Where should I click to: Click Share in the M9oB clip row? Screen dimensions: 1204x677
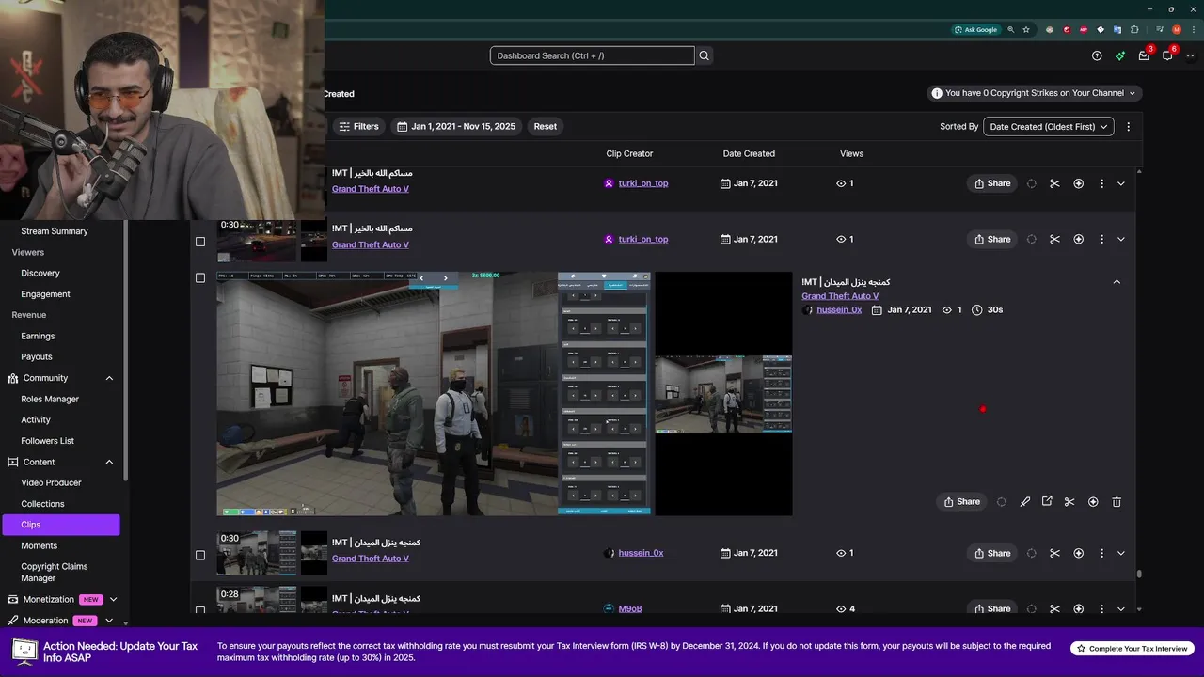point(992,608)
